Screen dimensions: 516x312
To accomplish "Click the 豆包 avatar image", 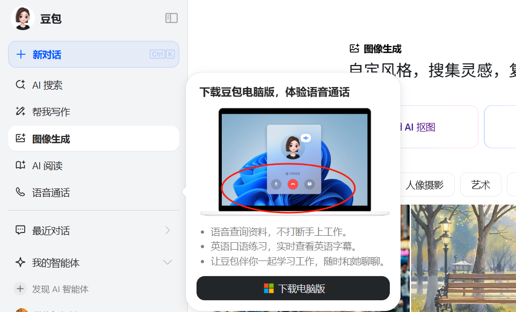I will [x=23, y=18].
